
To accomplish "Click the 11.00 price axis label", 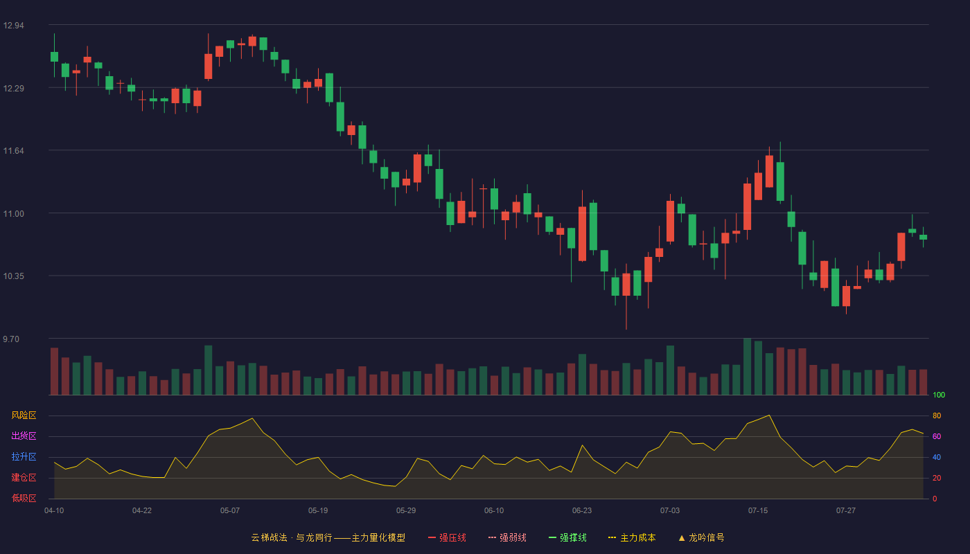I will (13, 214).
